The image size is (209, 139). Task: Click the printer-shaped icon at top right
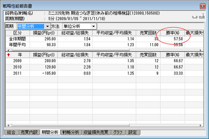[x=202, y=16]
